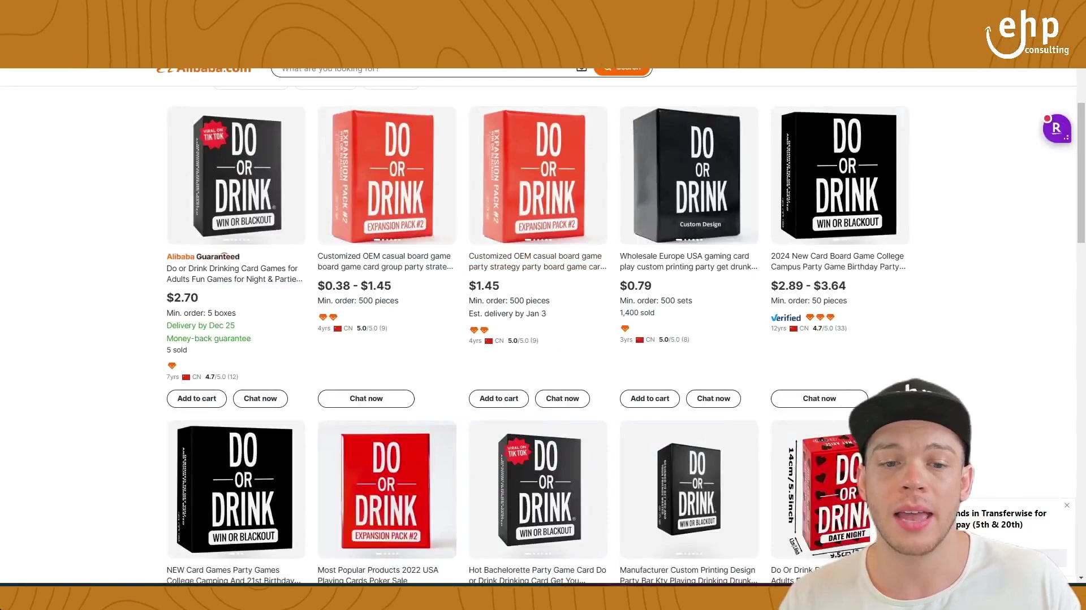1086x610 pixels.
Task: Open 'Hot Bachelorette Party Game Card' link
Action: [x=537, y=575]
